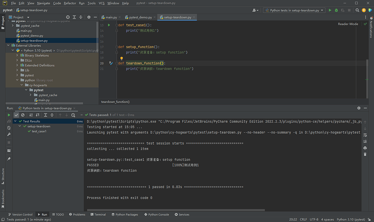Image resolution: width=374 pixels, height=222 pixels.
Task: Click the Select Opened File target icon
Action: click(68, 17)
